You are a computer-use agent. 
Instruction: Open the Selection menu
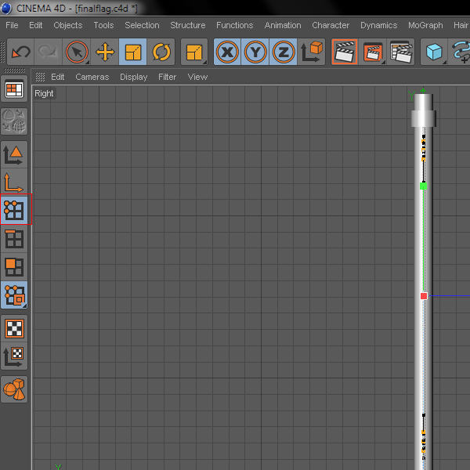click(x=142, y=25)
